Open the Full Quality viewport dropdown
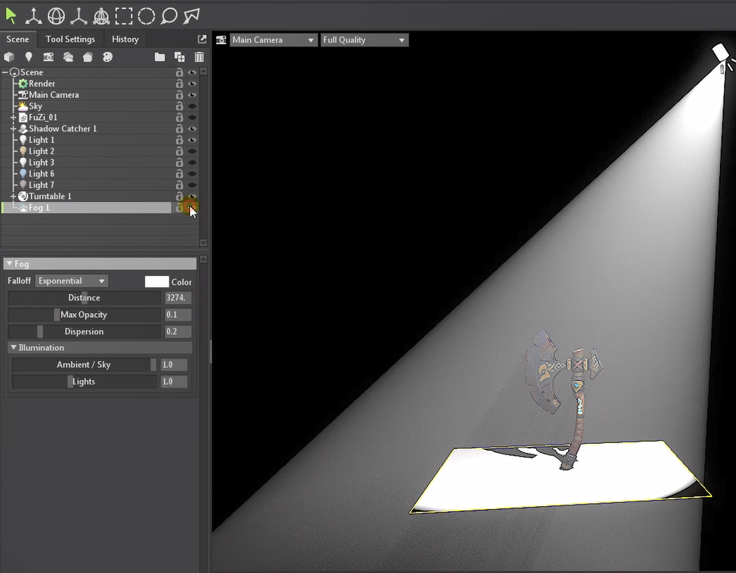The width and height of the screenshot is (736, 573). 363,40
